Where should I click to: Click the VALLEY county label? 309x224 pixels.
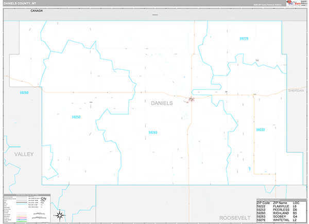tap(24, 154)
